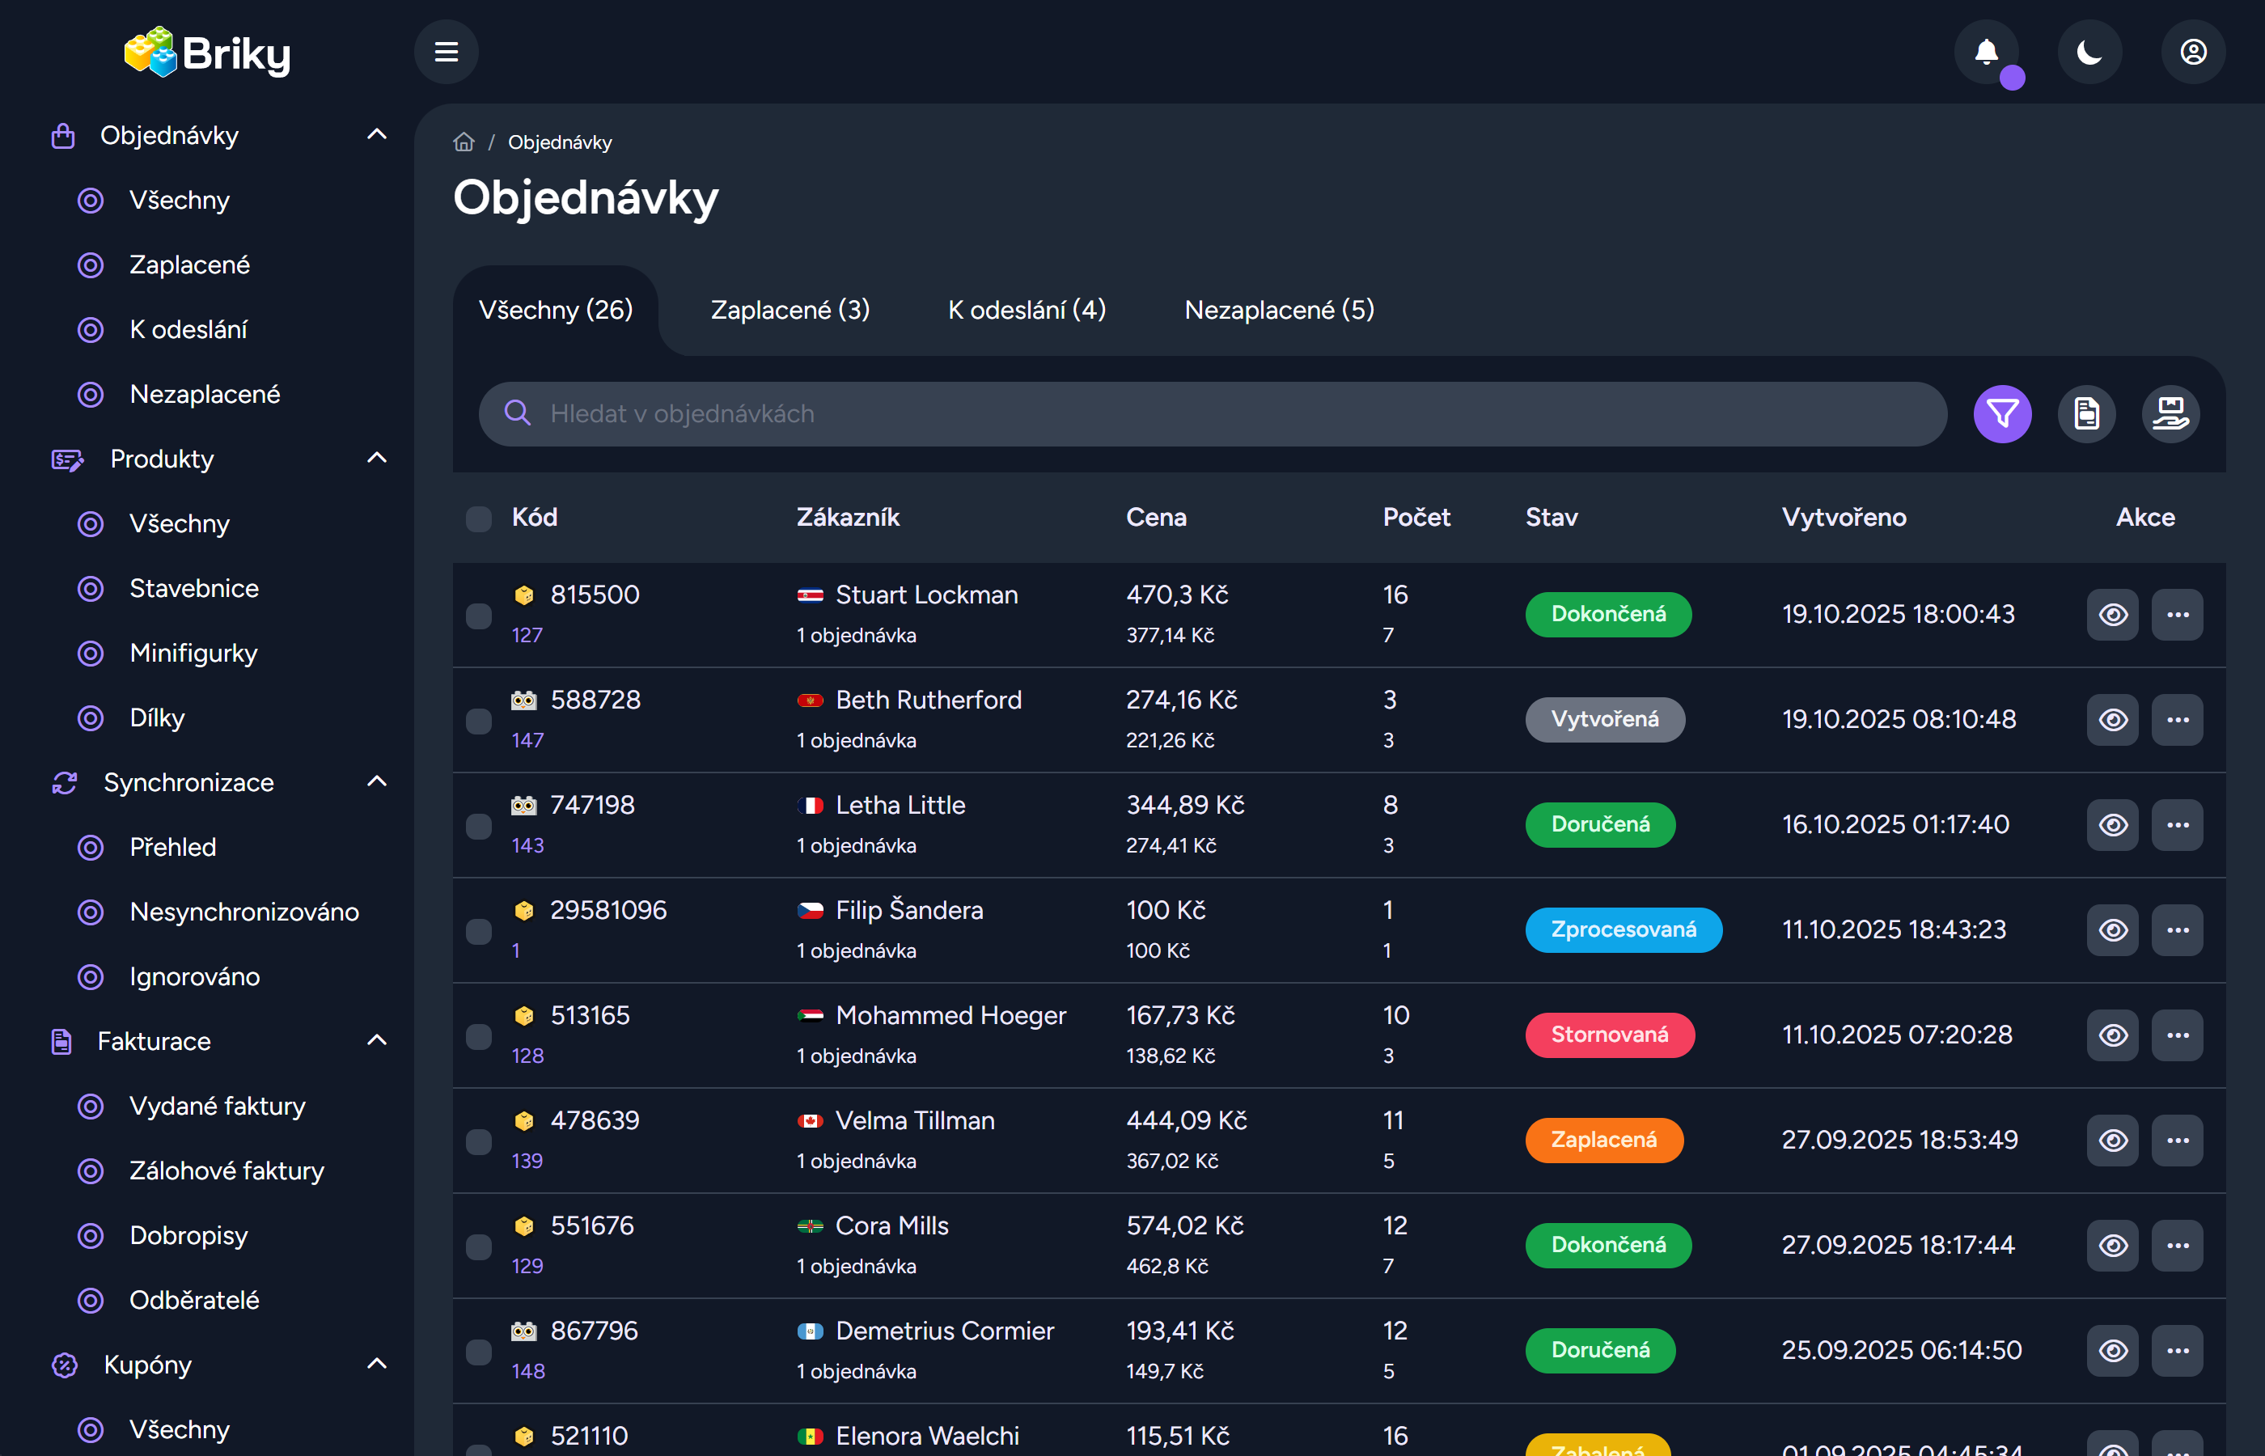Open more actions for order 588728
Screen dimensions: 2265x1456
pos(2177,719)
